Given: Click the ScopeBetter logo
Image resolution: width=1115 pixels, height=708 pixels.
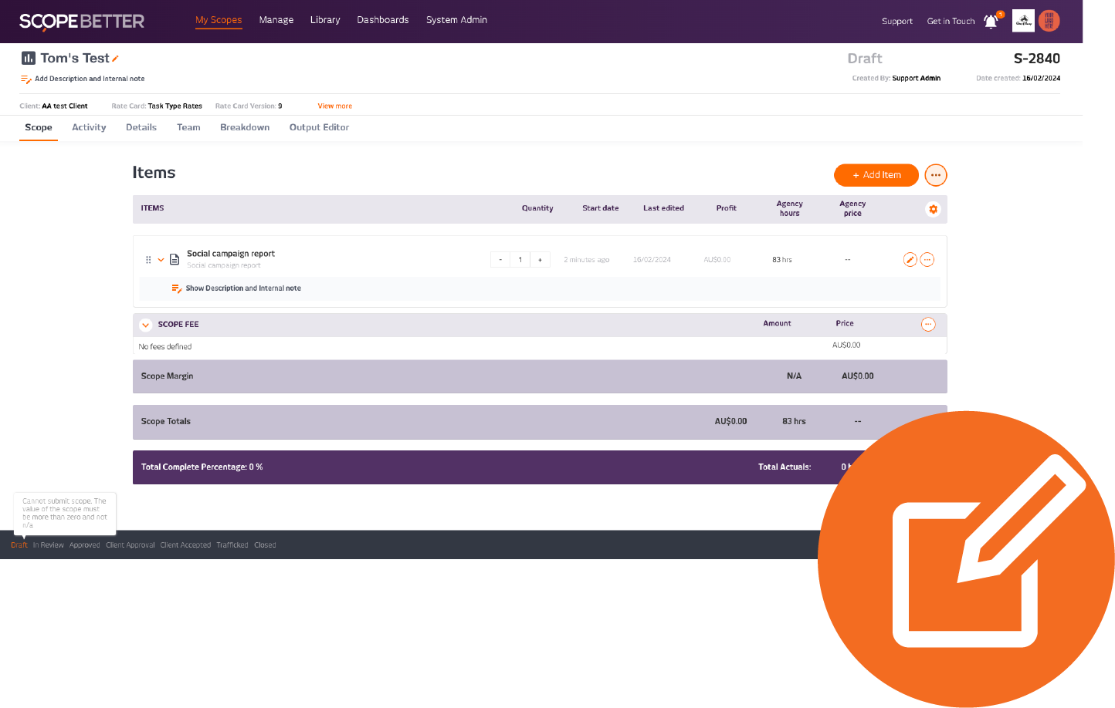Looking at the screenshot, I should (82, 21).
